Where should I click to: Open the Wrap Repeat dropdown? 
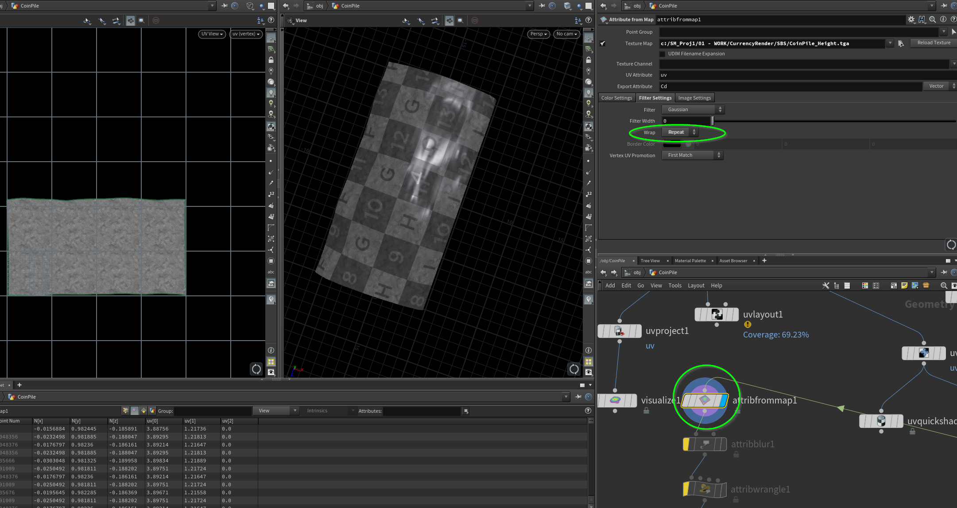click(x=680, y=132)
